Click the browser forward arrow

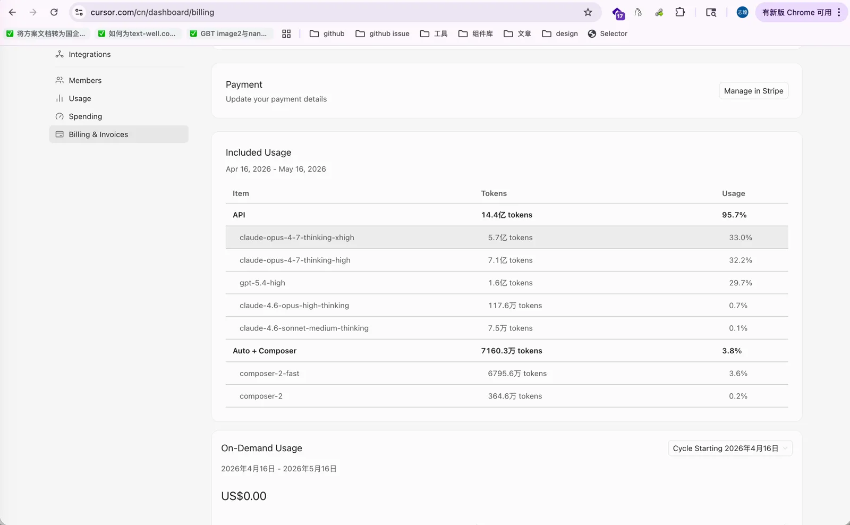[x=33, y=12]
